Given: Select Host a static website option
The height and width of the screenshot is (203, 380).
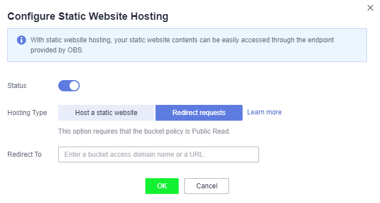Looking at the screenshot, I should click(106, 113).
